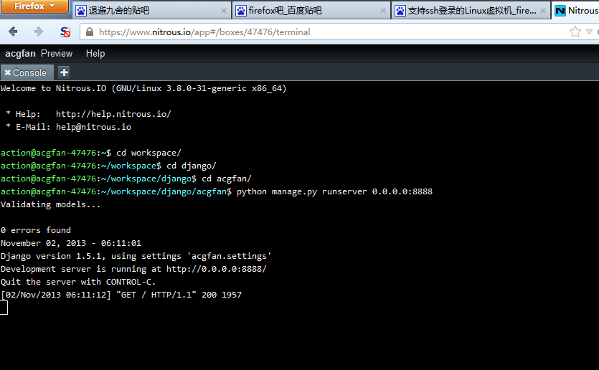Switch to the 退避九舍的贴吧 tab

point(151,11)
